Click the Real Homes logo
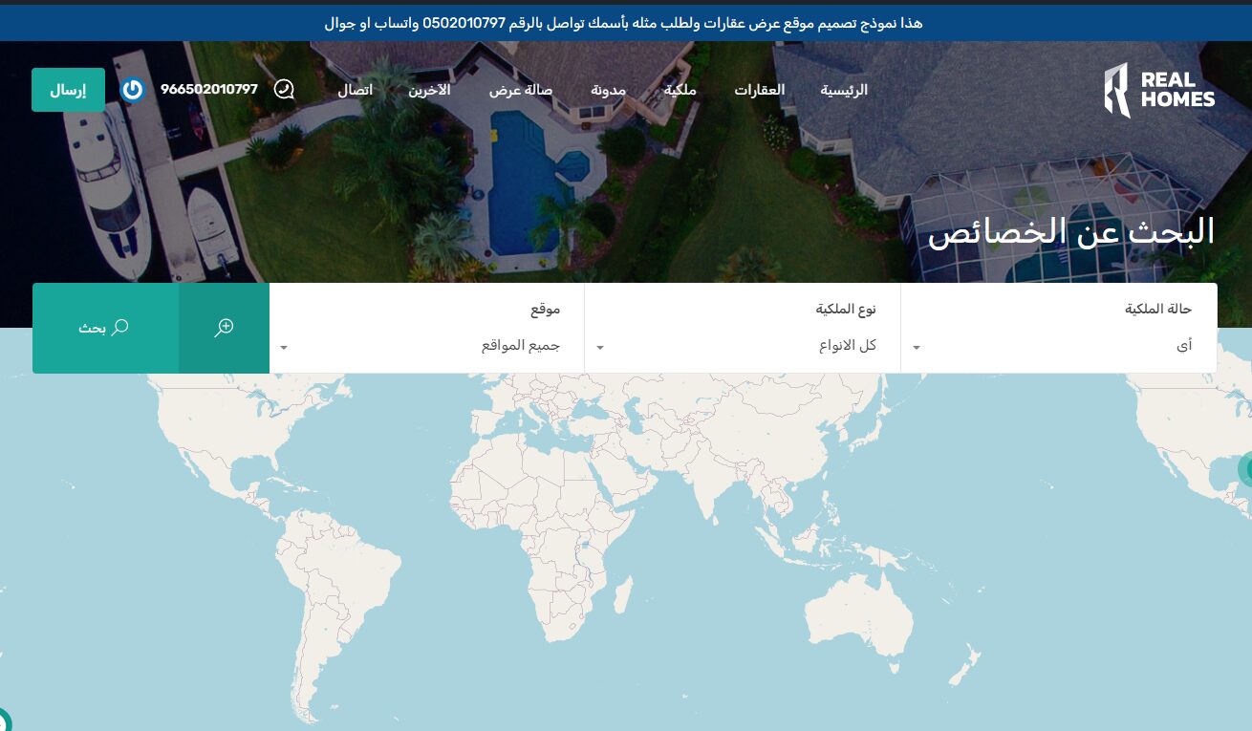This screenshot has width=1252, height=731. (x=1159, y=91)
